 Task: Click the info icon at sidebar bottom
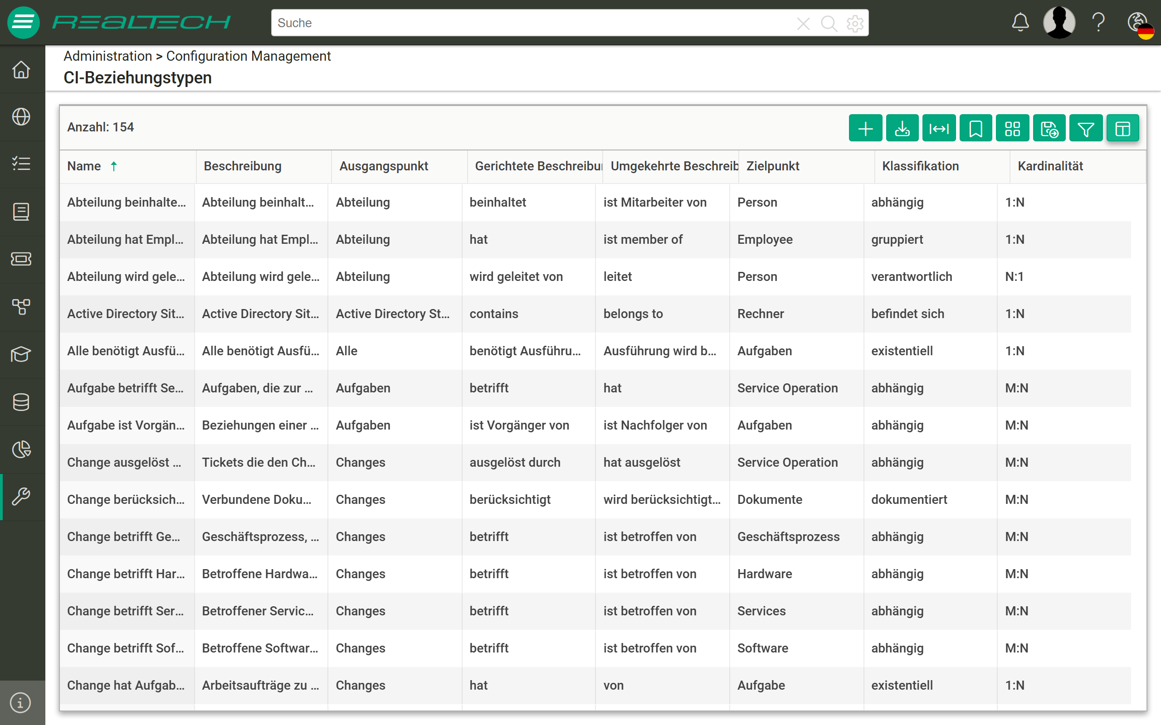coord(20,703)
